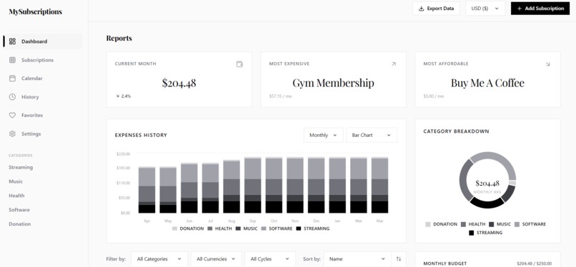This screenshot has height=267, width=576.
Task: Open Subscriptions page from sidebar
Action: tap(43, 60)
